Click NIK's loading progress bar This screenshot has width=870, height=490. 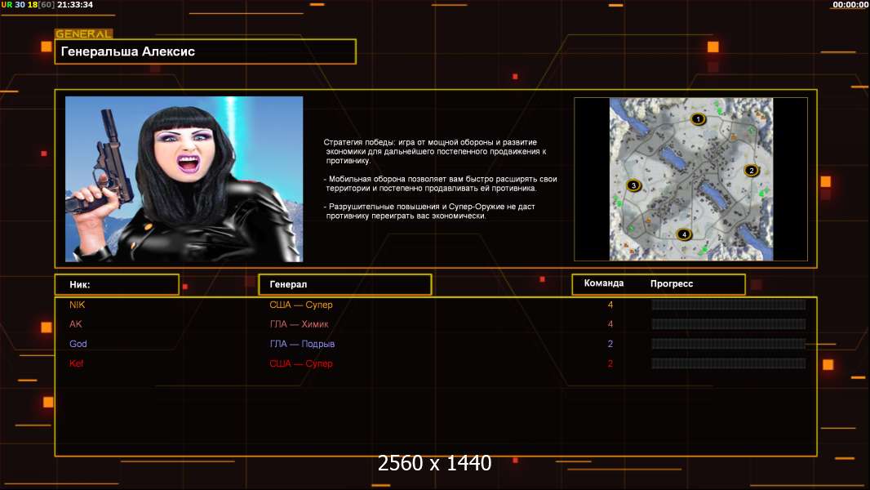(728, 305)
